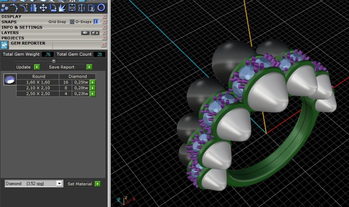349x207 pixels.
Task: Click the explode tool icon
Action: (x=62, y=8)
